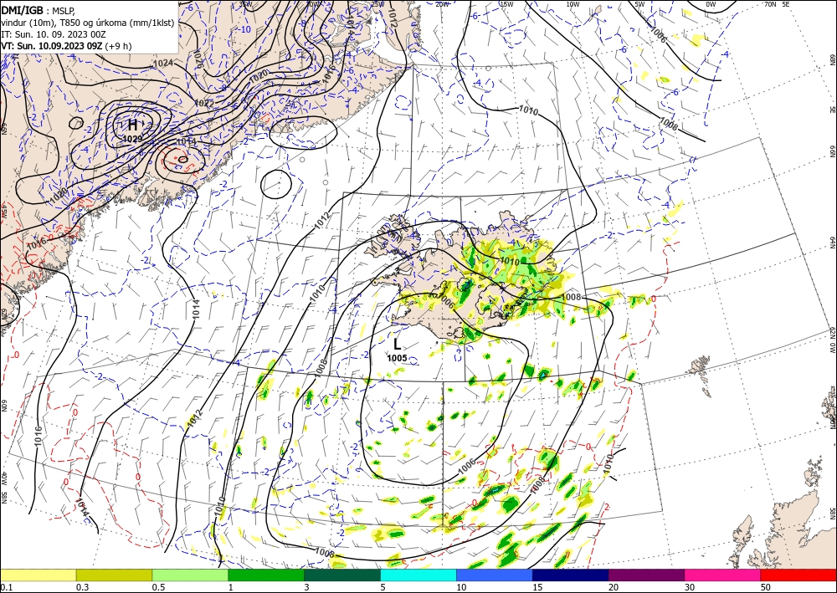Click the '15W' longitude label

(x=506, y=4)
